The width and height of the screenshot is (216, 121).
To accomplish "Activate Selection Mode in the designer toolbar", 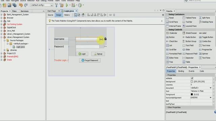I will [x=76, y=15].
